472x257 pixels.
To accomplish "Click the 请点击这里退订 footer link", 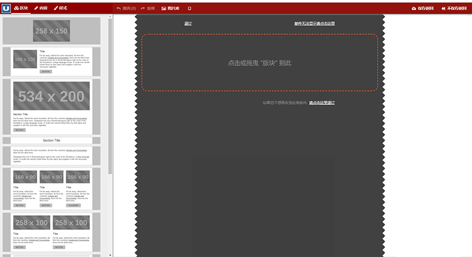I will pyautogui.click(x=322, y=103).
